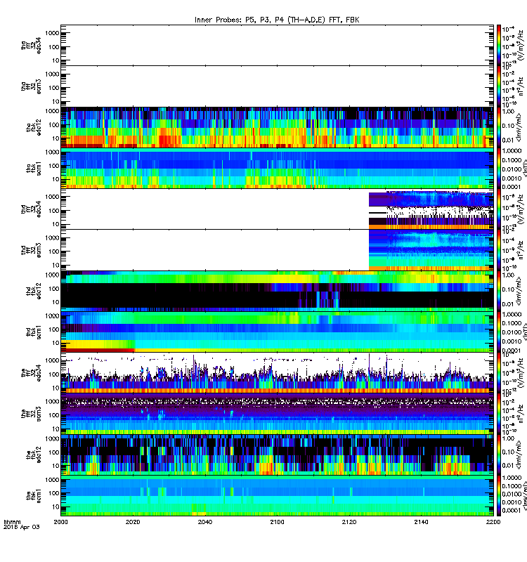Click the date label "2016 Apr 03"
This screenshot has width=527, height=562.
tap(22, 527)
